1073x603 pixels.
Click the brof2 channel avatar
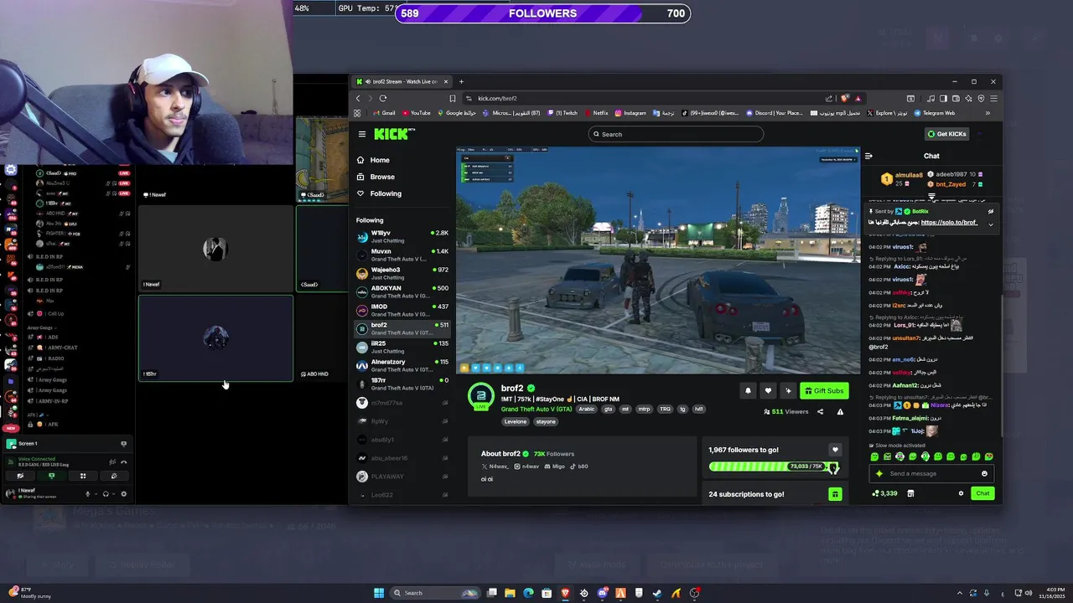(x=481, y=395)
